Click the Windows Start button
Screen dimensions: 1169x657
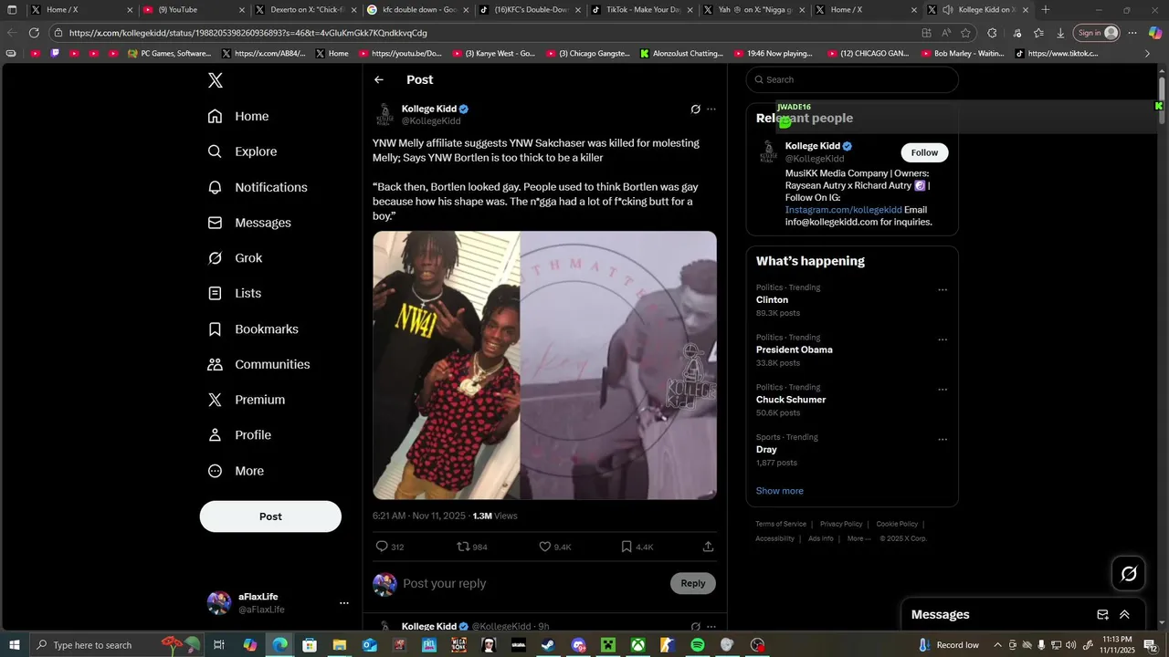click(15, 645)
